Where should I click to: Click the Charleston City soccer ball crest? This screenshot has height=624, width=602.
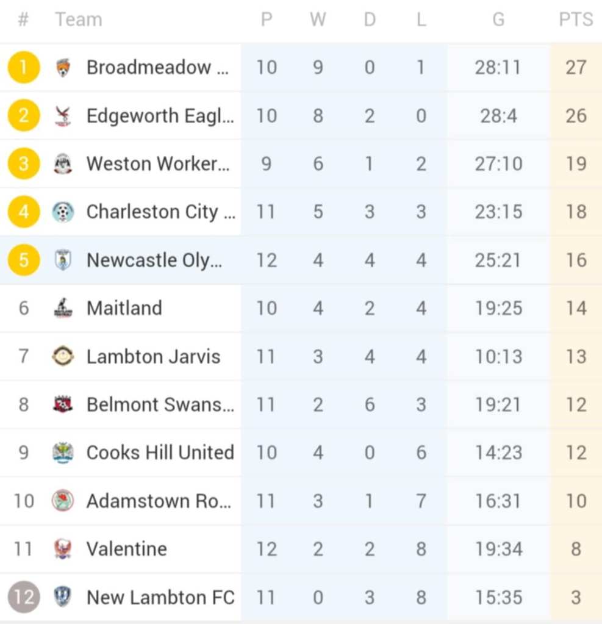[63, 212]
